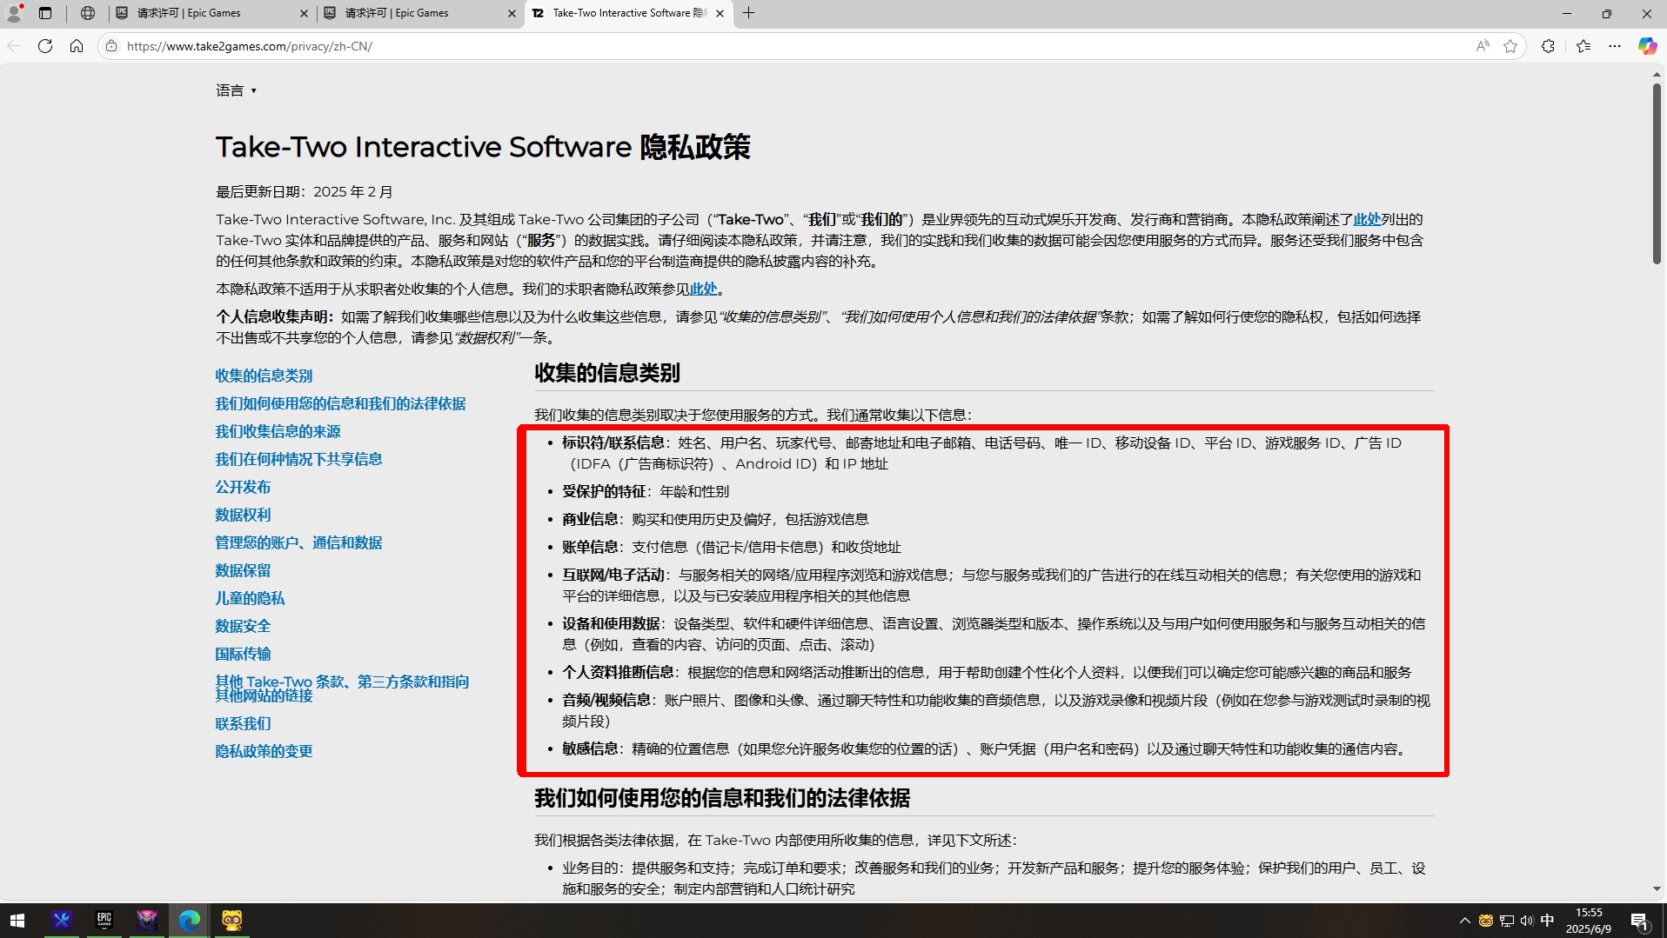Jump to 收集的信息类别 section
1667x938 pixels.
pos(264,376)
